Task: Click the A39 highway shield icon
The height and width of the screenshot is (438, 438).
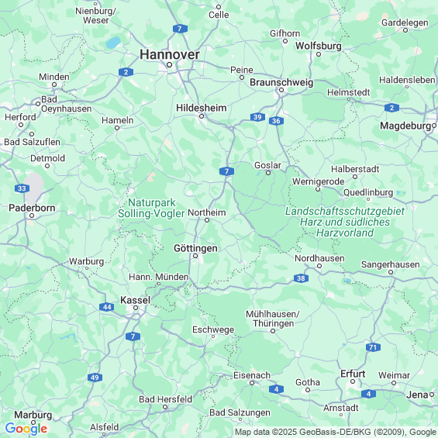Action: (257, 117)
